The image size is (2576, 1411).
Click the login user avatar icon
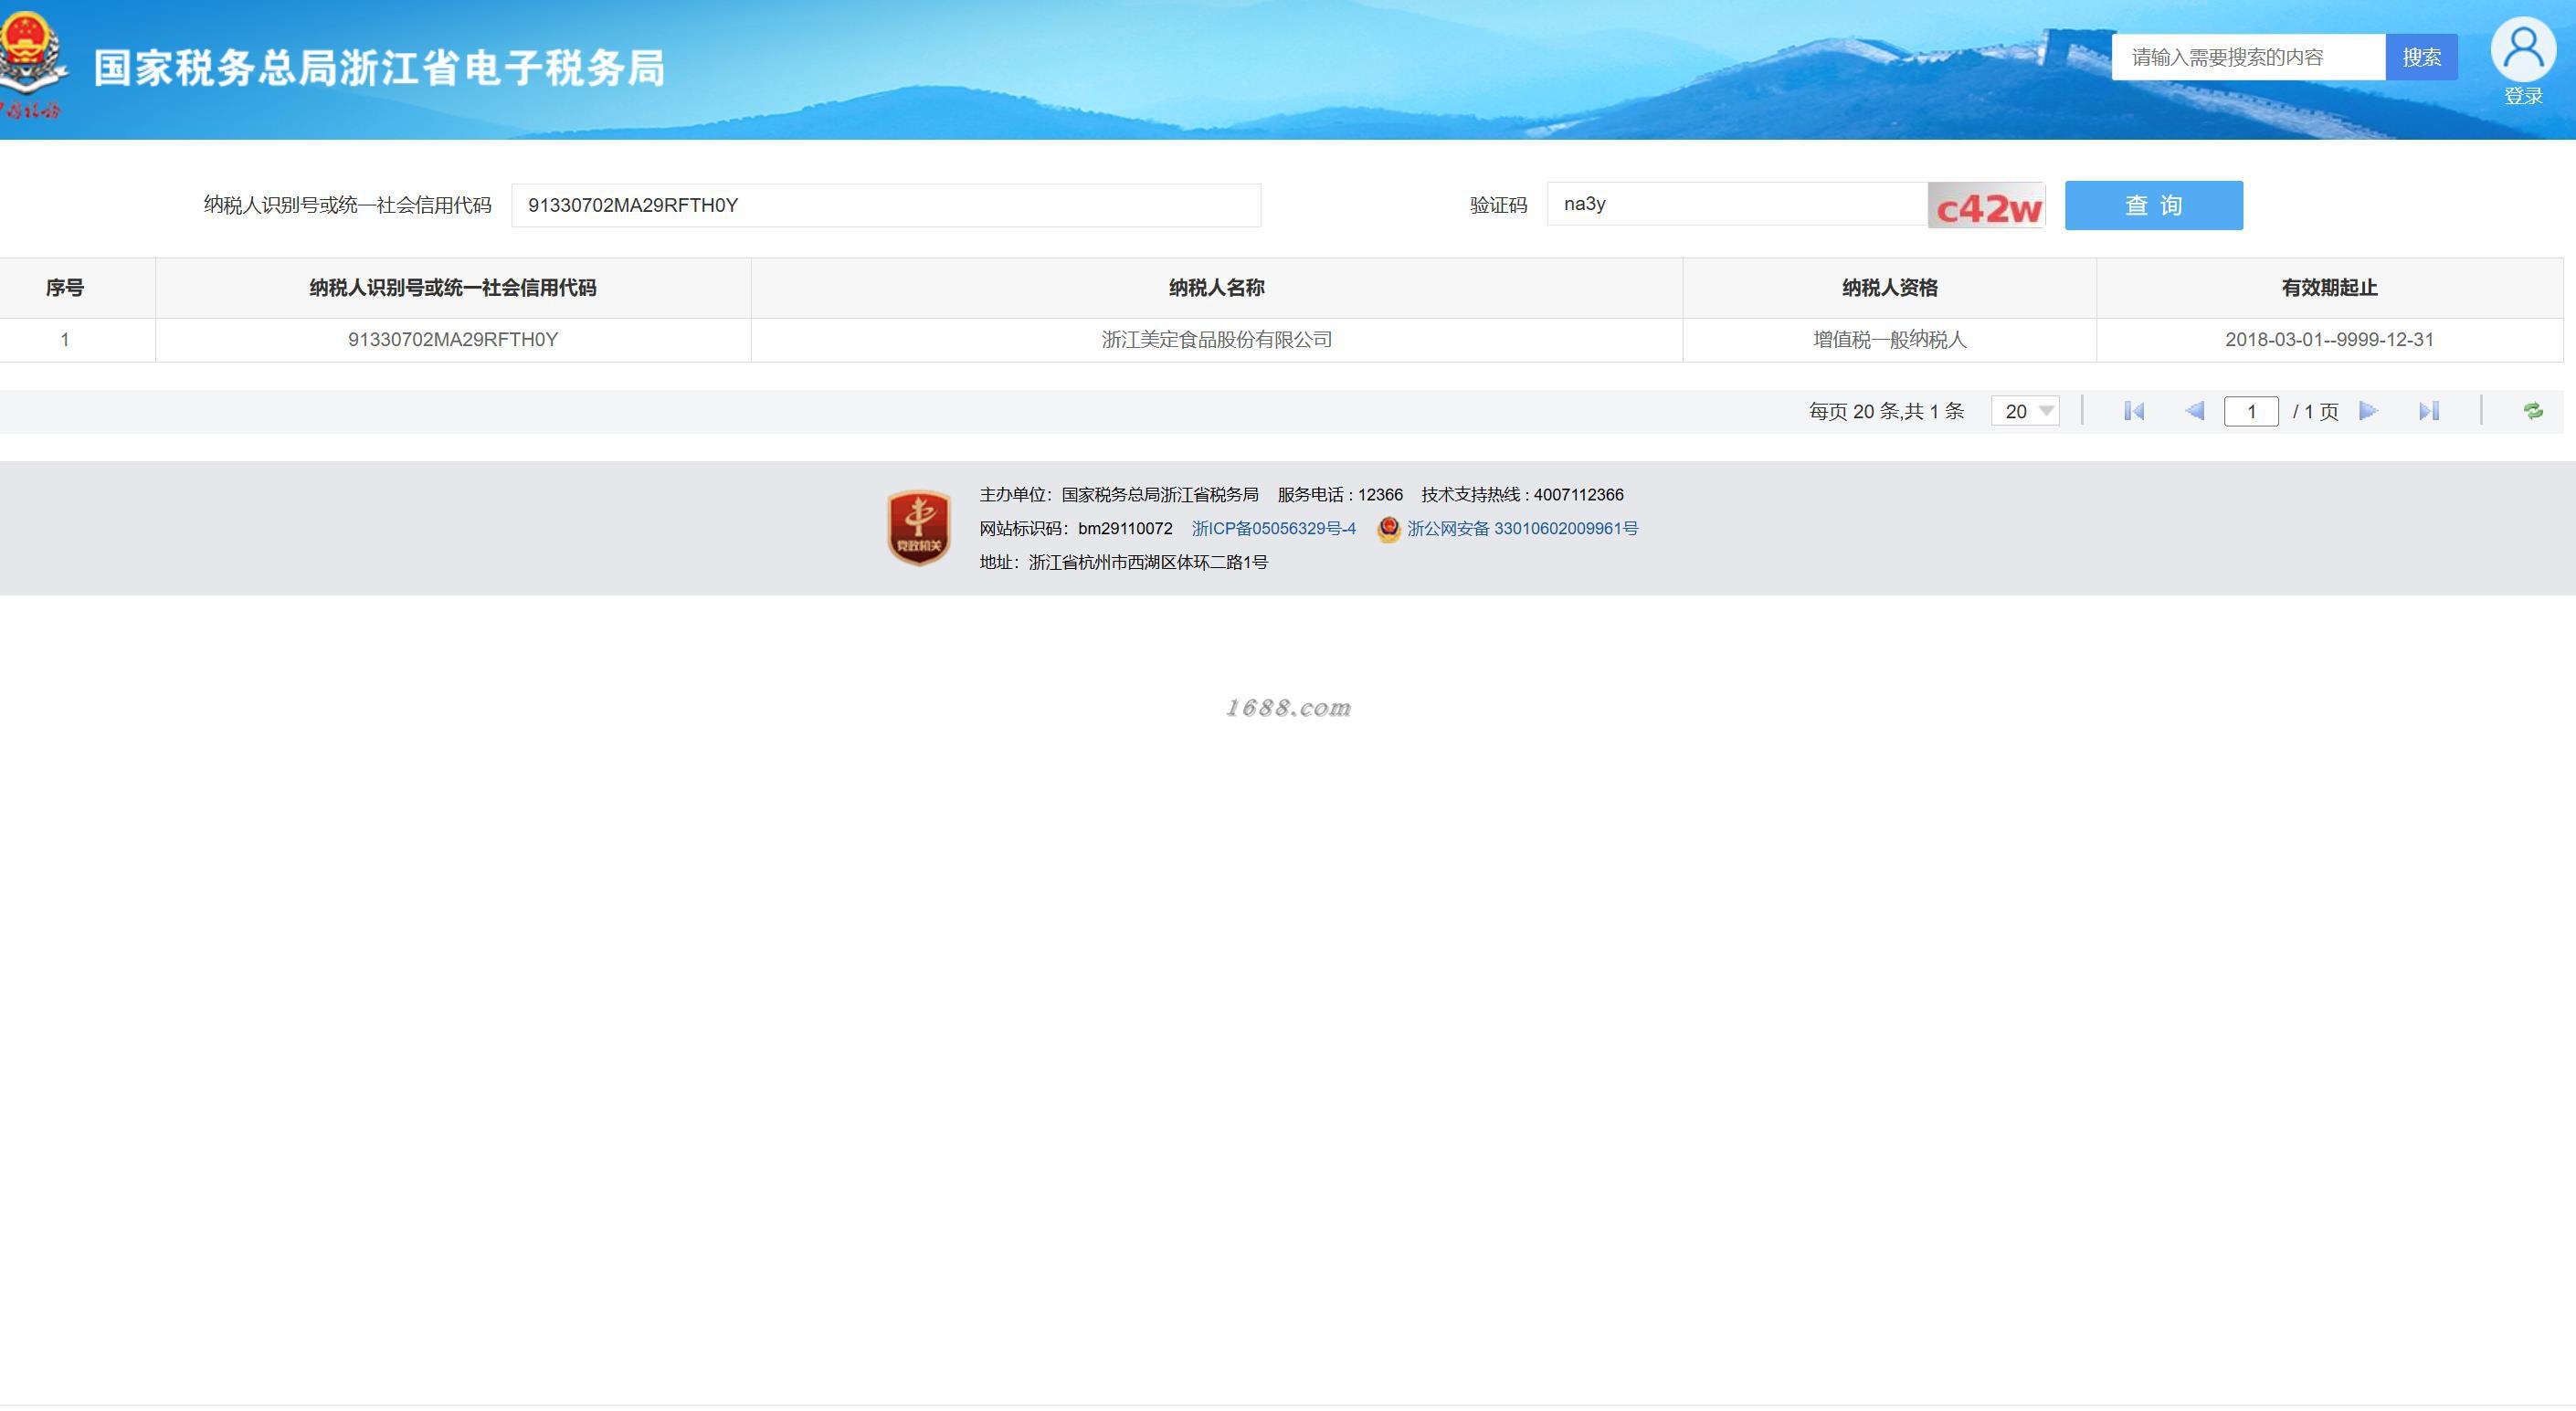[2522, 50]
